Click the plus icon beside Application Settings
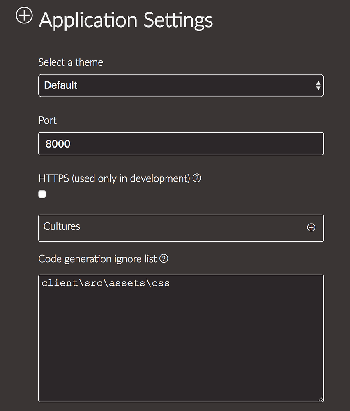The width and height of the screenshot is (350, 411). pos(24,15)
